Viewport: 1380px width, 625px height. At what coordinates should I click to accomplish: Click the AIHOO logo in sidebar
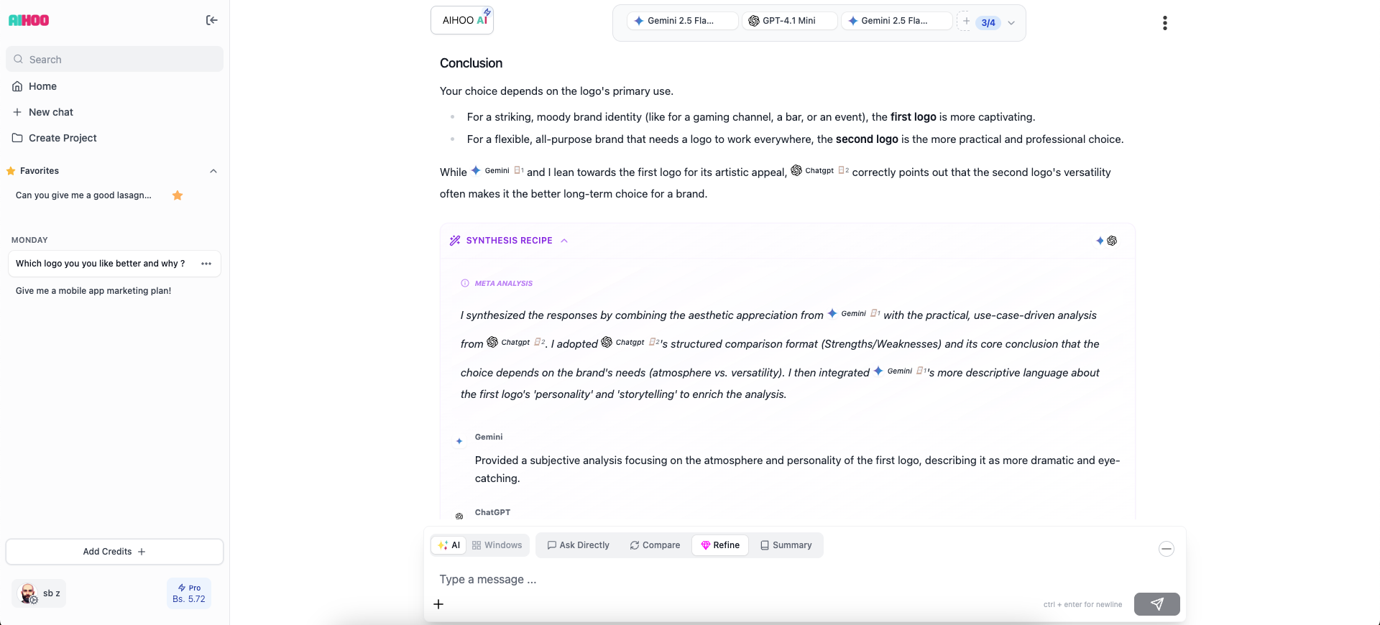(29, 20)
